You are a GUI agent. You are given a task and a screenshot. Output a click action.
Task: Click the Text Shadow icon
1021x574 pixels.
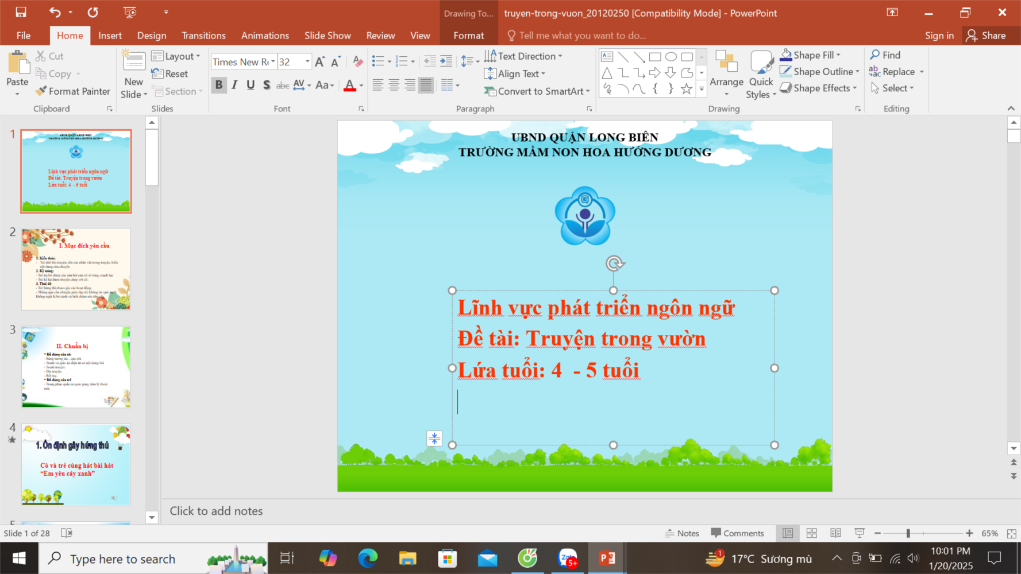[x=267, y=86]
